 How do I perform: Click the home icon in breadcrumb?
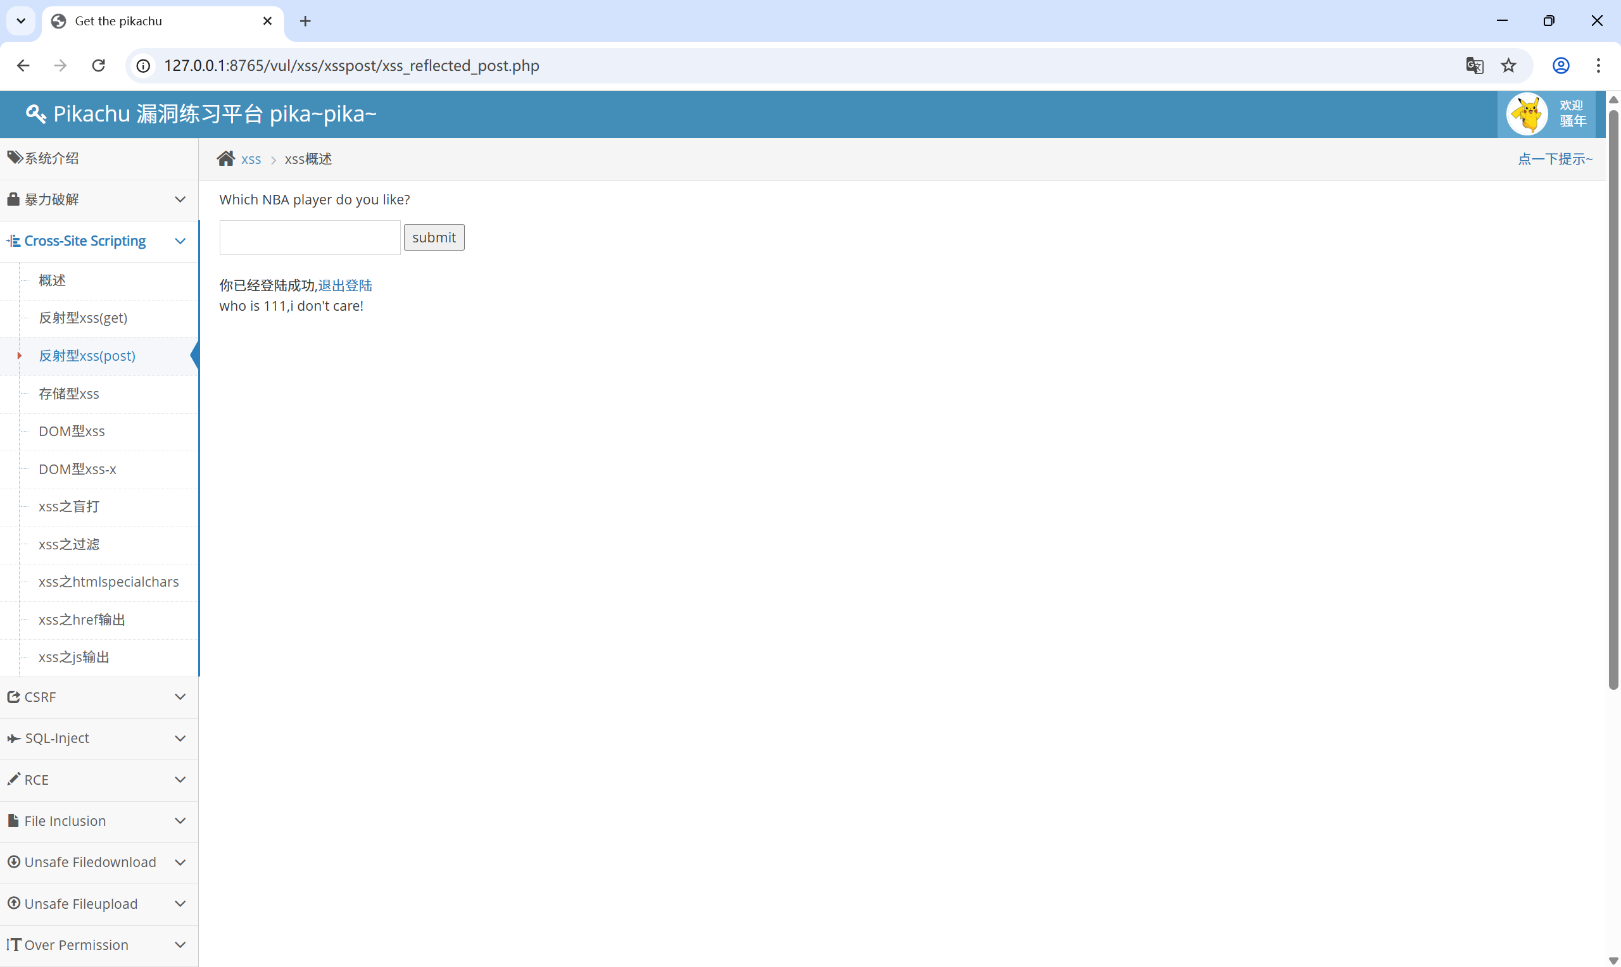(x=225, y=159)
